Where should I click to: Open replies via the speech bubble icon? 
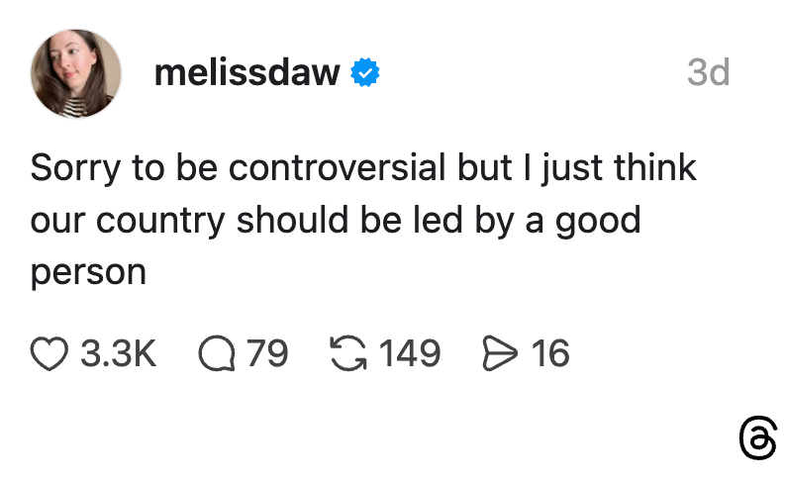[216, 353]
